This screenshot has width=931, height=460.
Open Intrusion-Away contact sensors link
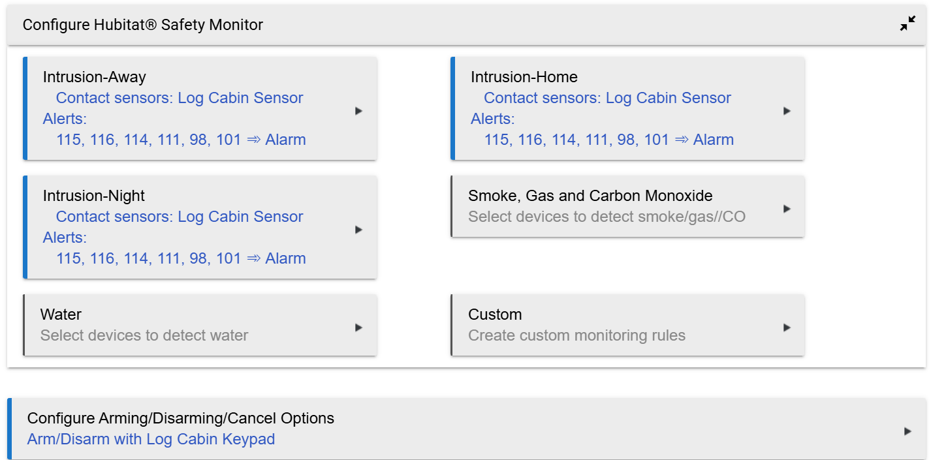[x=180, y=98]
